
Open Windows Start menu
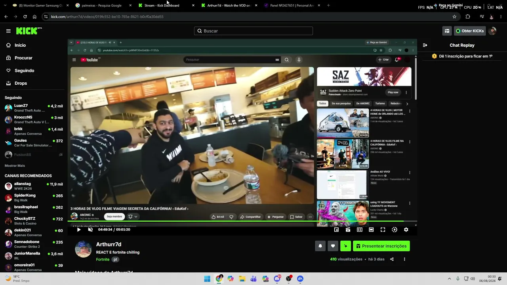(207, 279)
